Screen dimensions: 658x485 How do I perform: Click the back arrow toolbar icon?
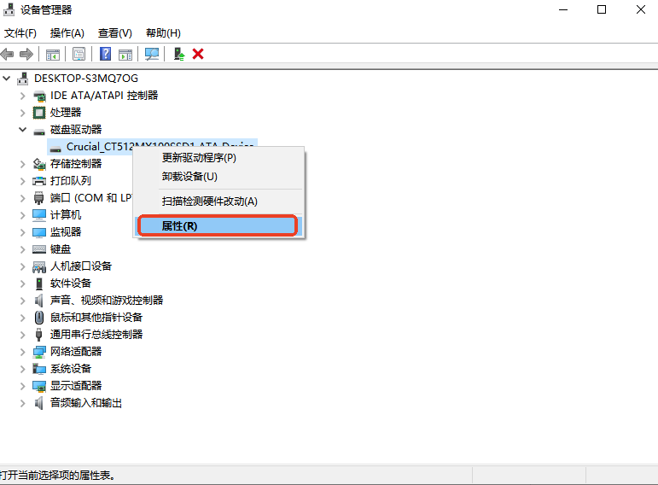(x=7, y=54)
